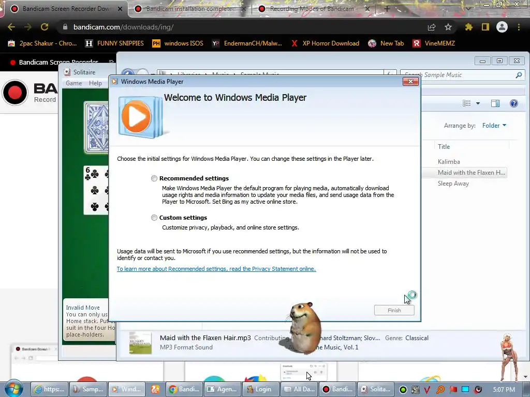Open the Arrange by Folder dropdown
Viewport: 530px width, 397px height.
[494, 126]
